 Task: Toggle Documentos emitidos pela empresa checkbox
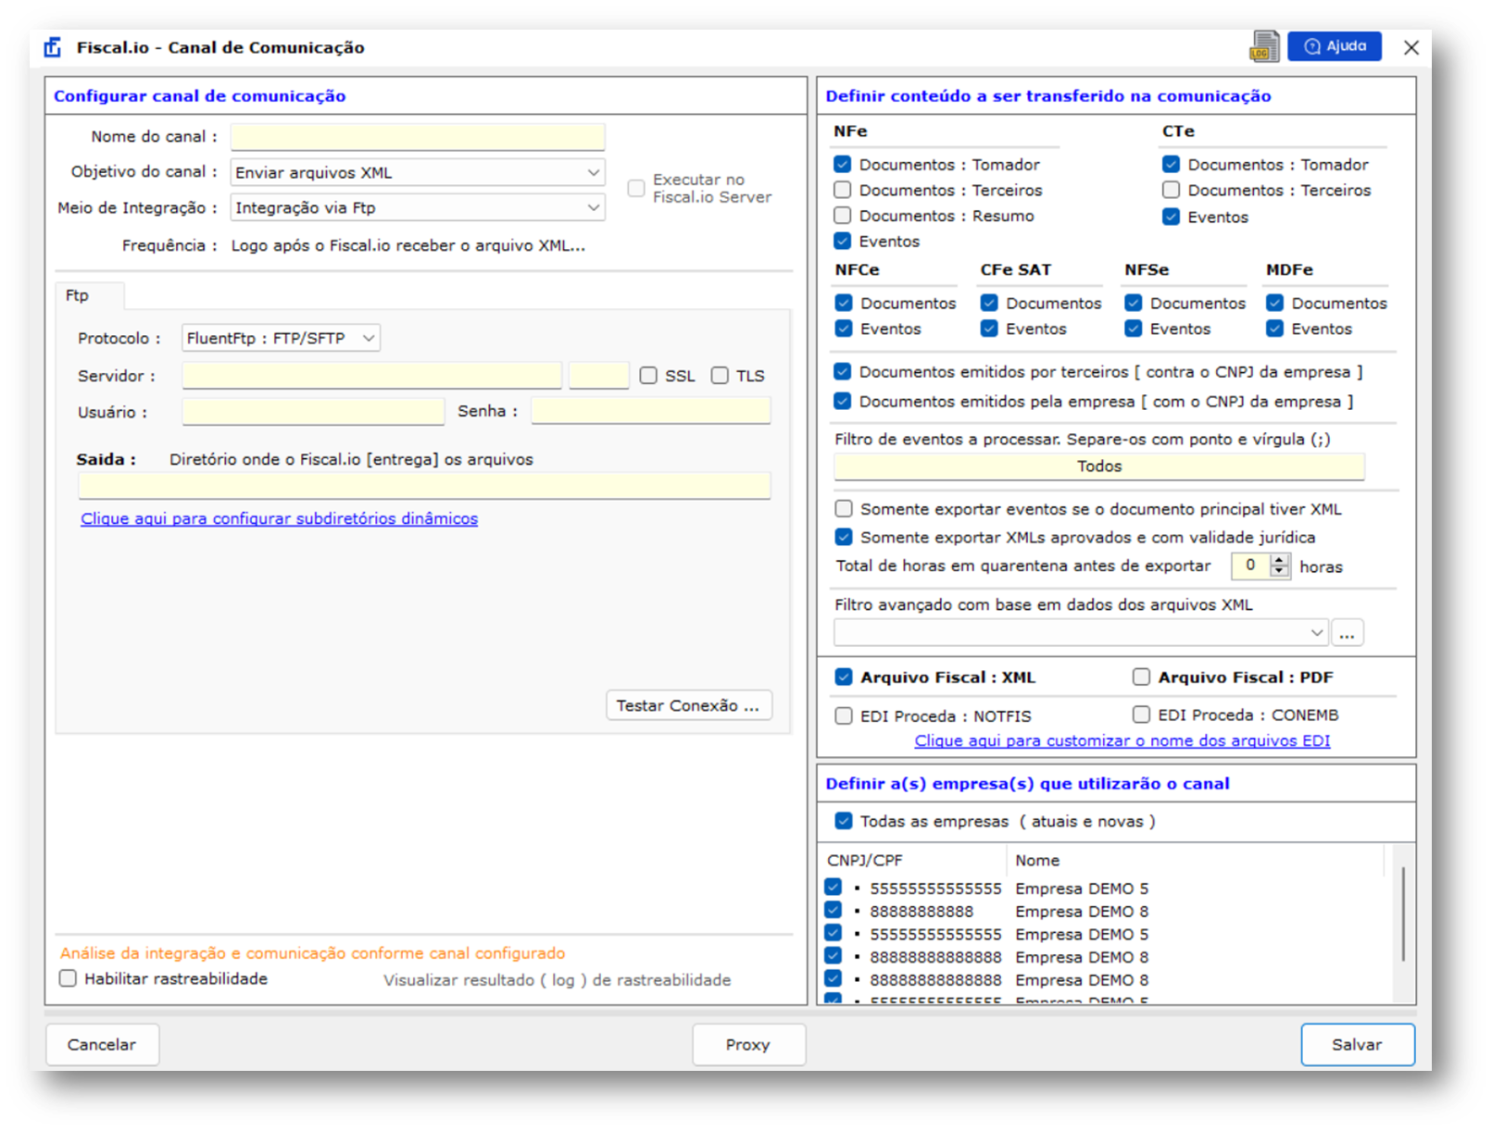(x=842, y=401)
